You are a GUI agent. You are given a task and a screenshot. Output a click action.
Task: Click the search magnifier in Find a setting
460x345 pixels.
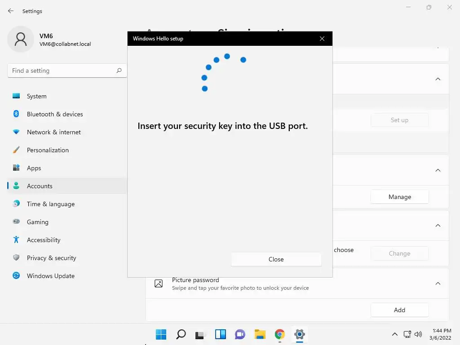pyautogui.click(x=119, y=71)
